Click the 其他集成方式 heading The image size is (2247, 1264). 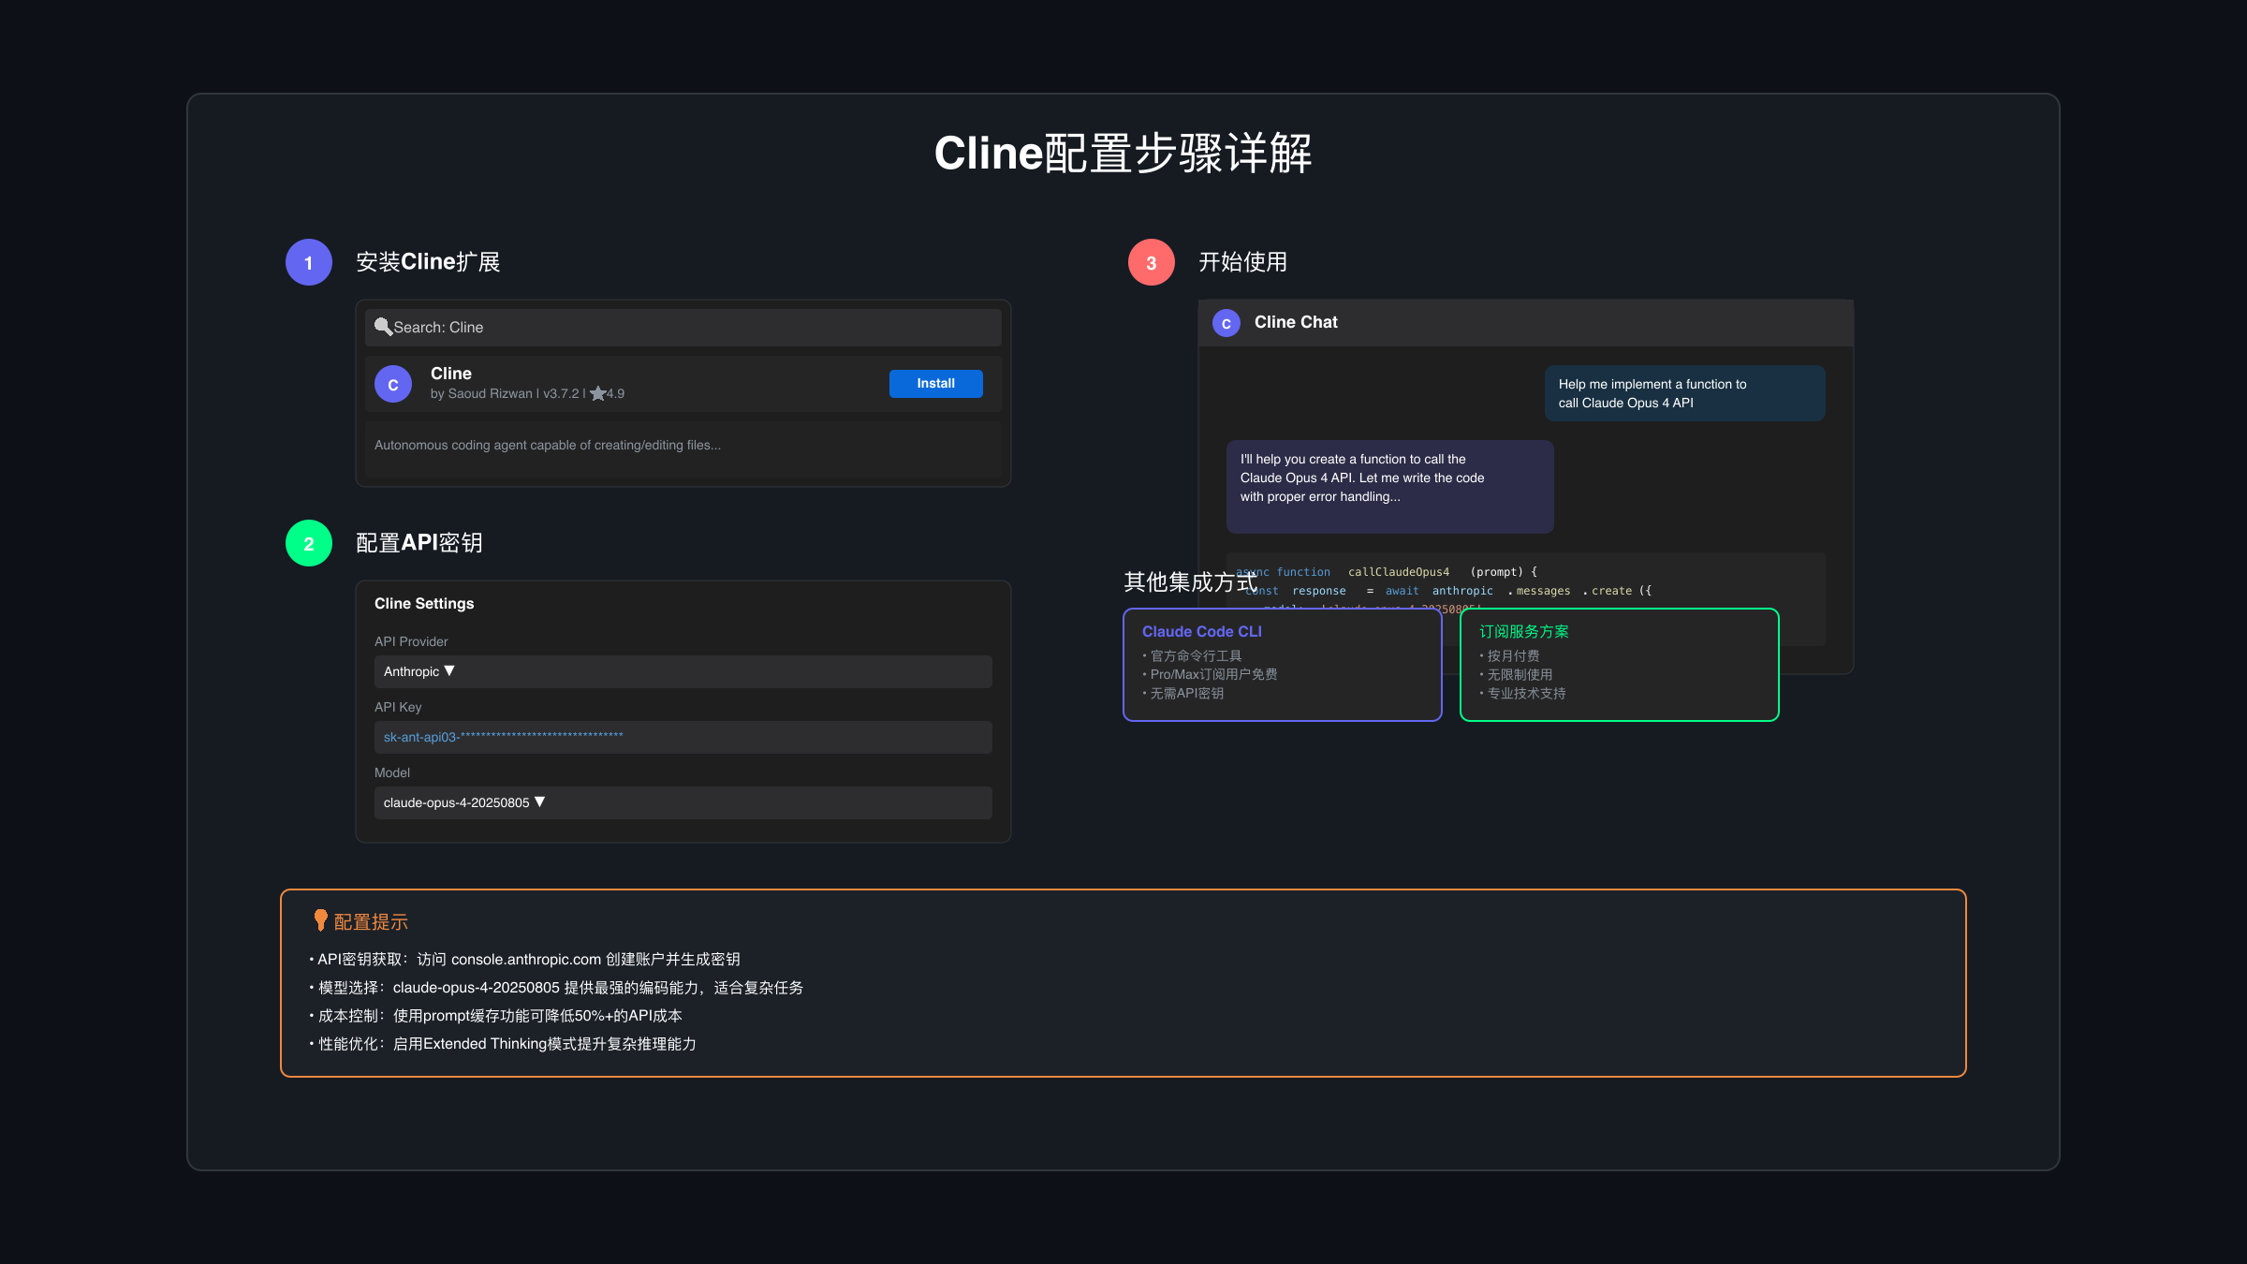(x=1190, y=582)
